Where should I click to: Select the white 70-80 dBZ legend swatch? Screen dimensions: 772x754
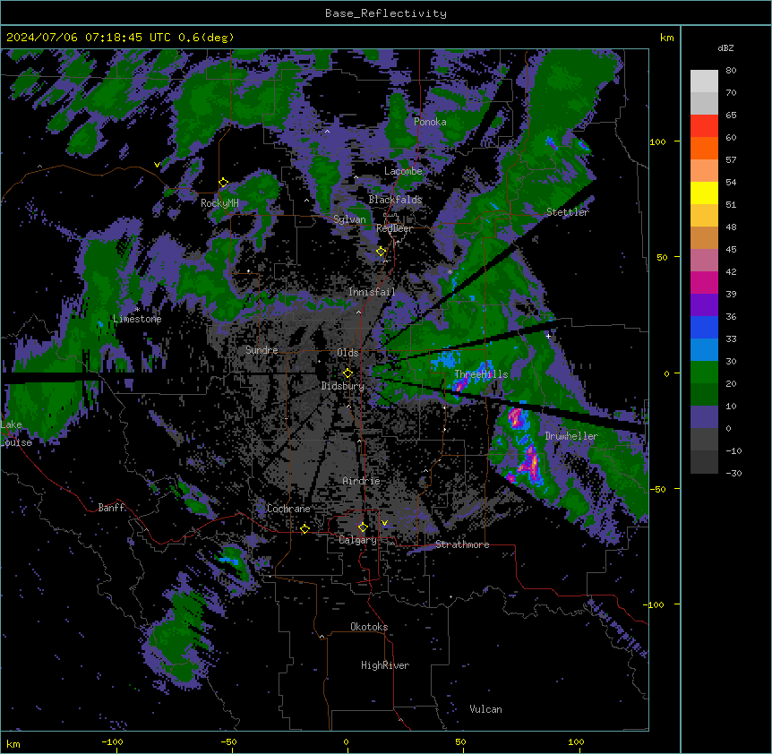click(x=704, y=81)
